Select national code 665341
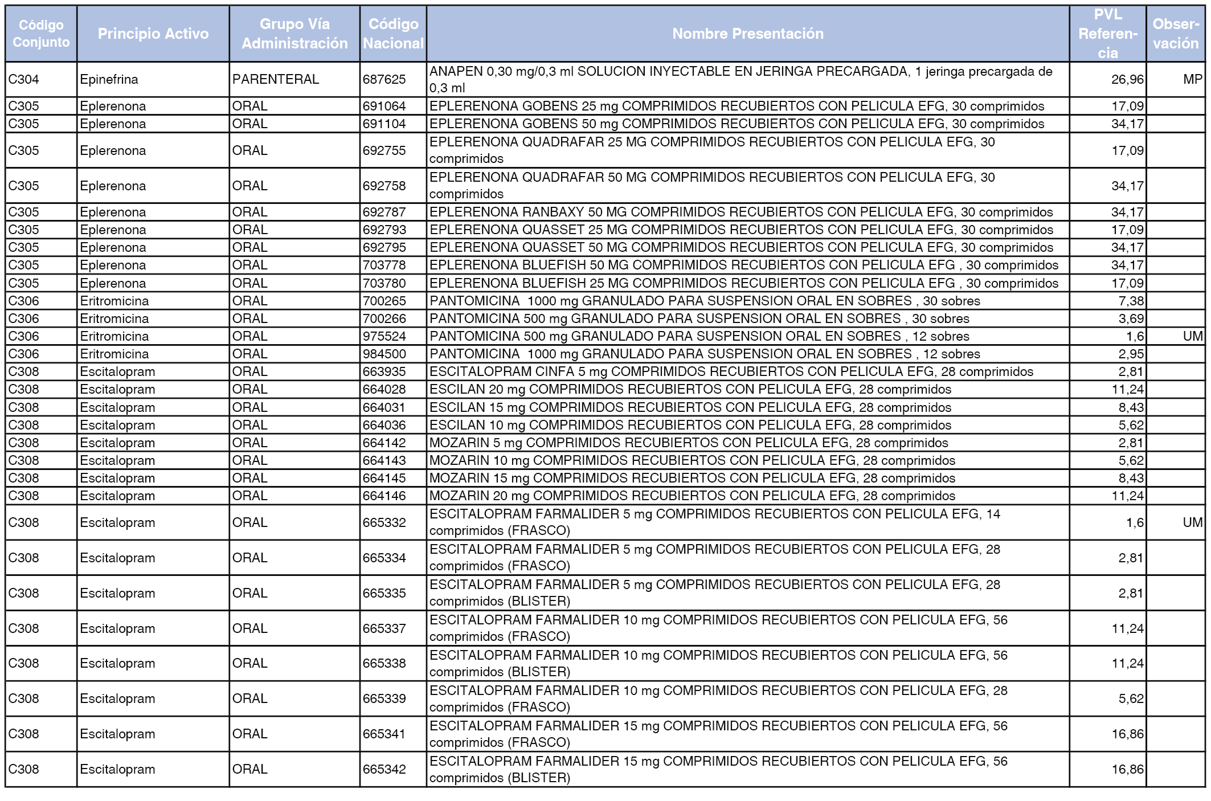 (393, 734)
